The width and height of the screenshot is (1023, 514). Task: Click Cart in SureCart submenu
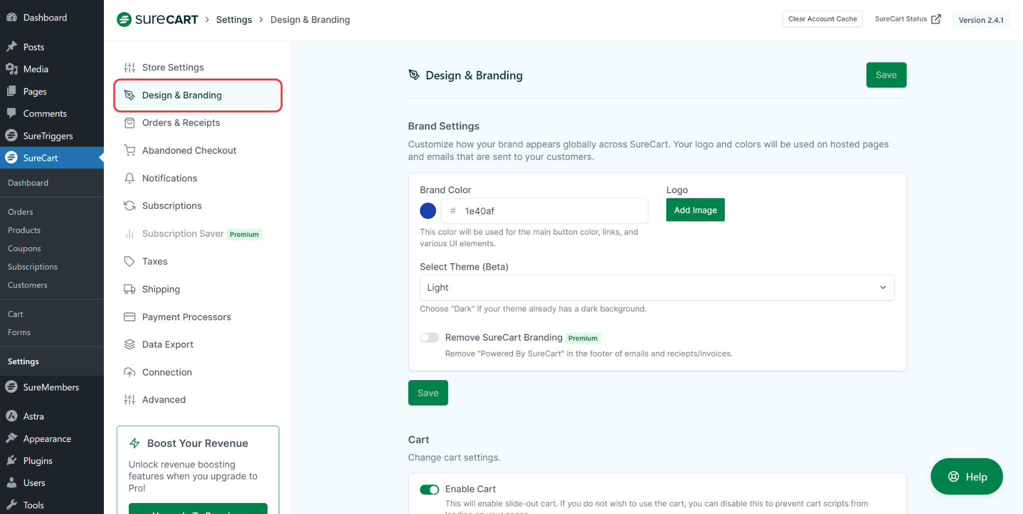[15, 314]
